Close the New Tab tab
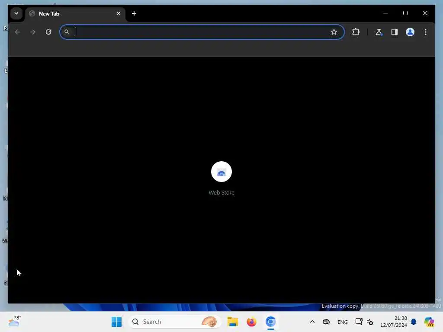Viewport: 443px width, 332px height. click(119, 13)
